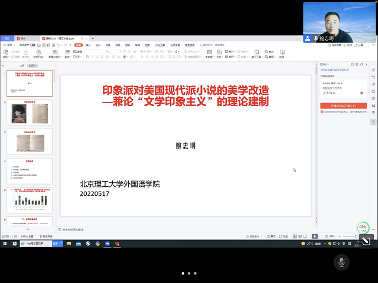Click the fit slide to window icon
Image resolution: width=378 pixels, height=283 pixels.
click(326, 236)
